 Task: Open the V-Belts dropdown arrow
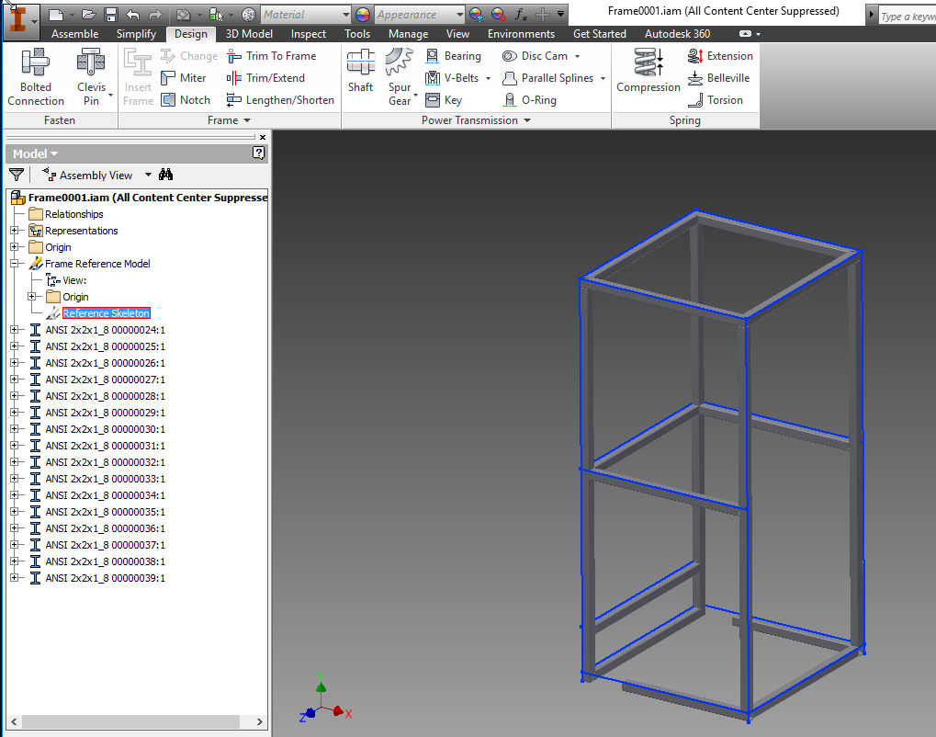[x=488, y=78]
